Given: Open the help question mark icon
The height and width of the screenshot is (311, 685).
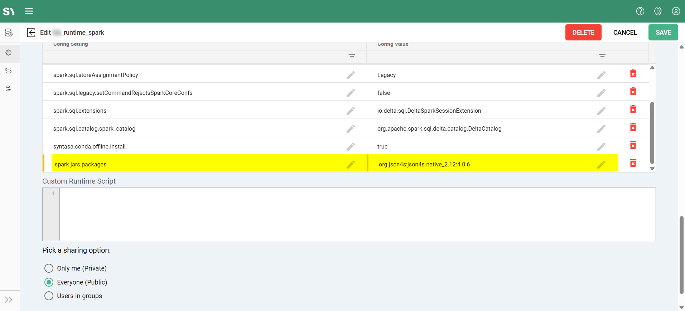Looking at the screenshot, I should pos(640,11).
